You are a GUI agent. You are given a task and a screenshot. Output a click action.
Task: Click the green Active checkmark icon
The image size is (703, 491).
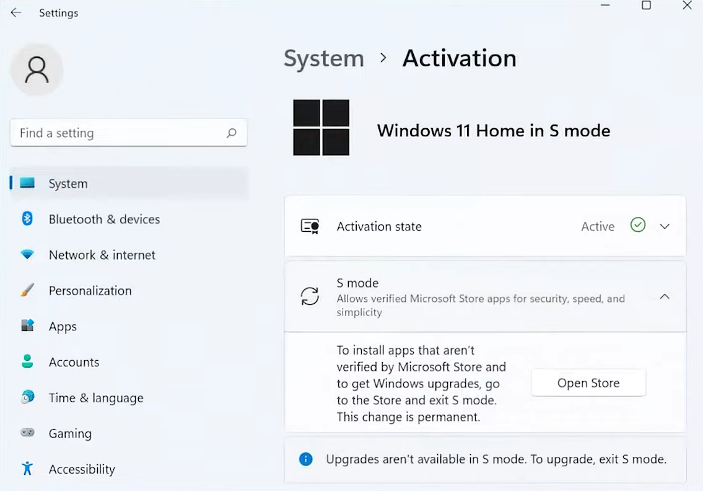[637, 225]
